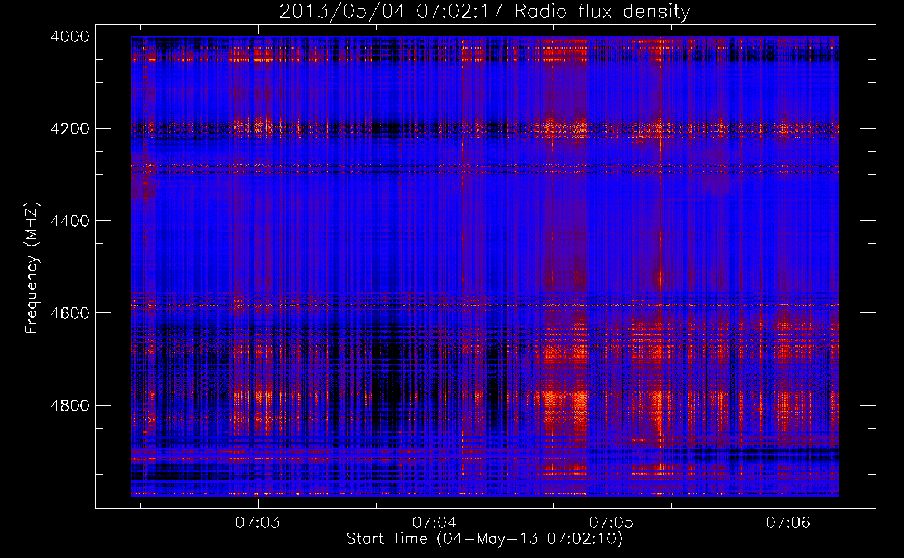
Task: Click the "Start Time (04-May-13 07:02:10)" axis title
Action: 484,539
